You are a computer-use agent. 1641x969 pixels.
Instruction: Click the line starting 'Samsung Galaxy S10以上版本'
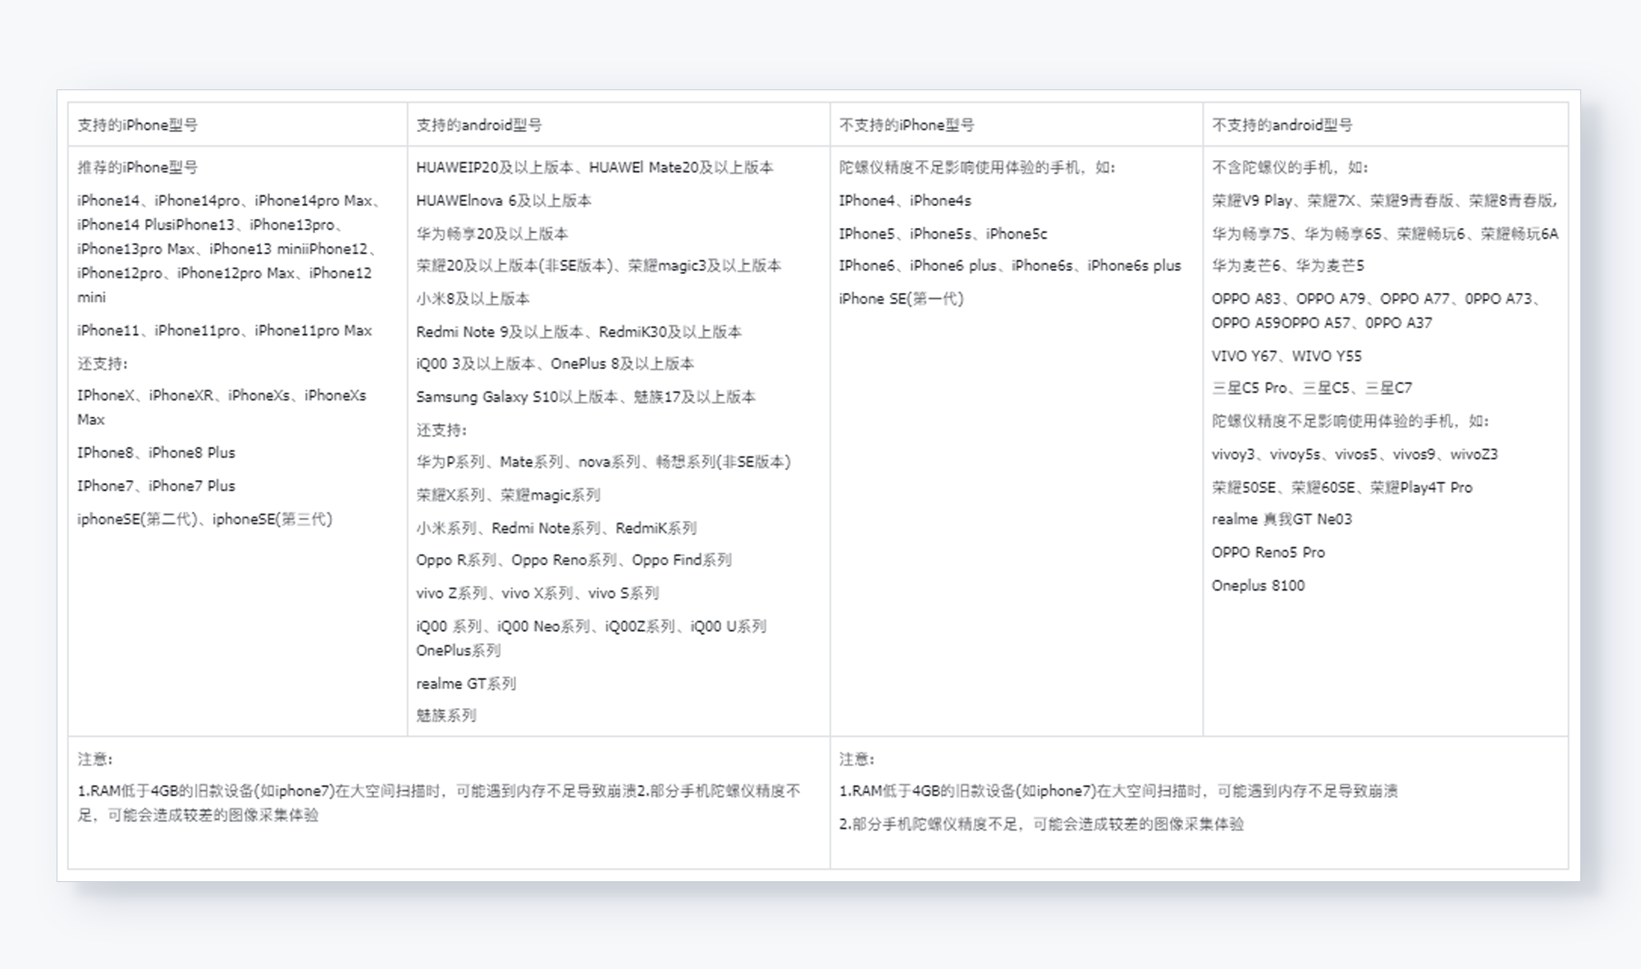pos(586,397)
